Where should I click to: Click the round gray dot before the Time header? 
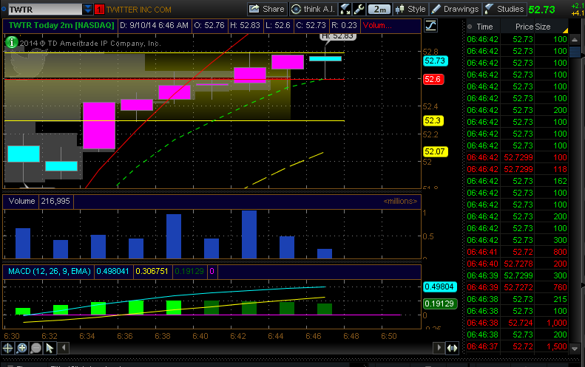(x=470, y=27)
